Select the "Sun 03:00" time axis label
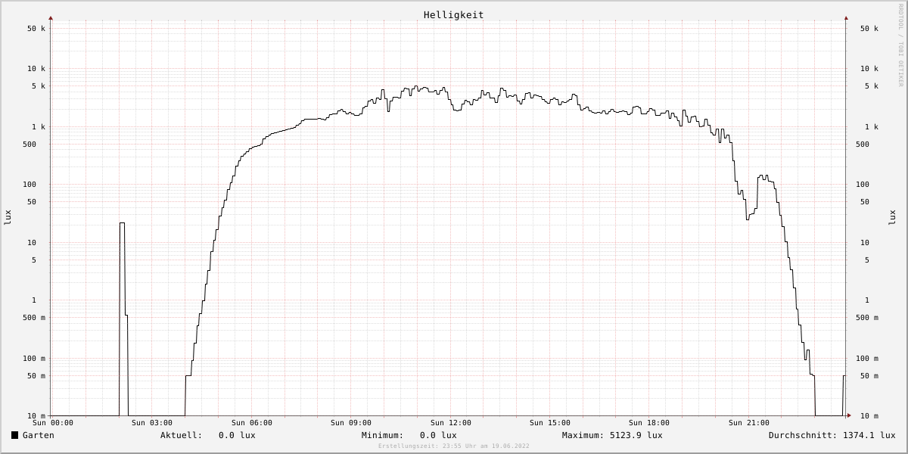 pyautogui.click(x=152, y=423)
